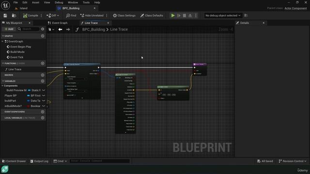Open the bookmarks dropdown in graph toolbar
The height and width of the screenshot is (174, 310).
[x=51, y=29]
